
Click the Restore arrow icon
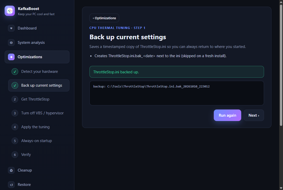(x=11, y=185)
